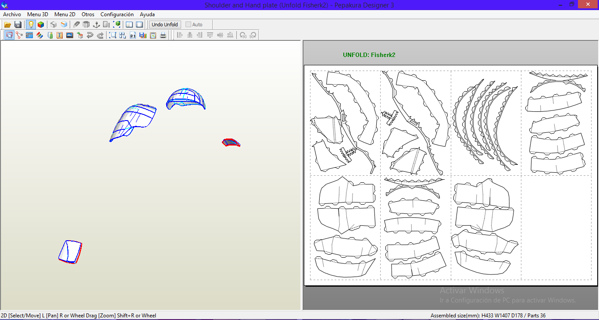Switch to the split two-pane window layout

(x=129, y=25)
